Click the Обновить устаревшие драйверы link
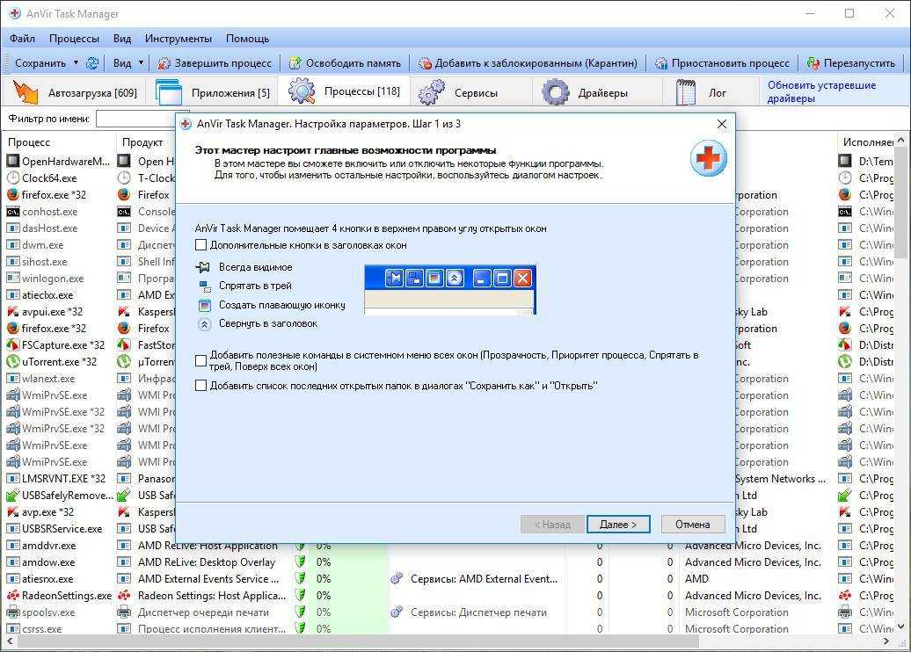911x652 pixels. pos(821,91)
